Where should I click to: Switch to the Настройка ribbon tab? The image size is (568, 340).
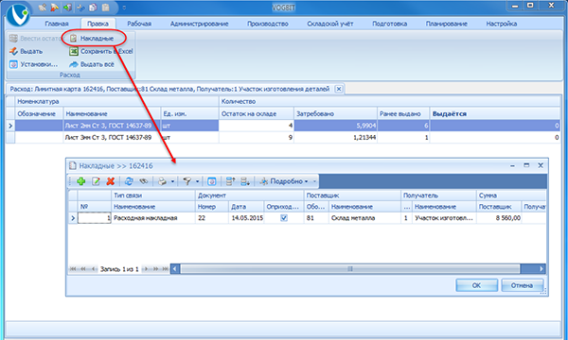coord(502,24)
